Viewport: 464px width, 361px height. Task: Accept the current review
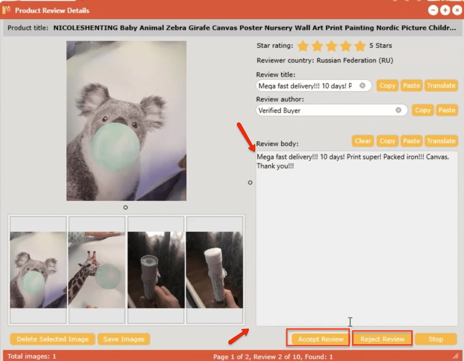coord(321,339)
